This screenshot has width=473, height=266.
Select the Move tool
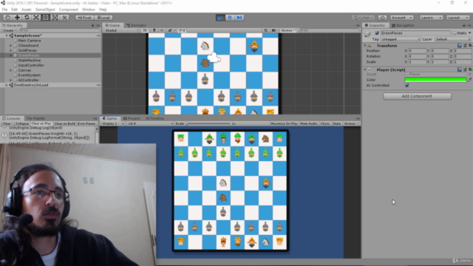point(17,18)
